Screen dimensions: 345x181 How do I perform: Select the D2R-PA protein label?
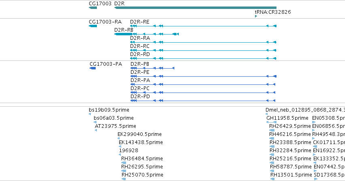click(x=140, y=80)
